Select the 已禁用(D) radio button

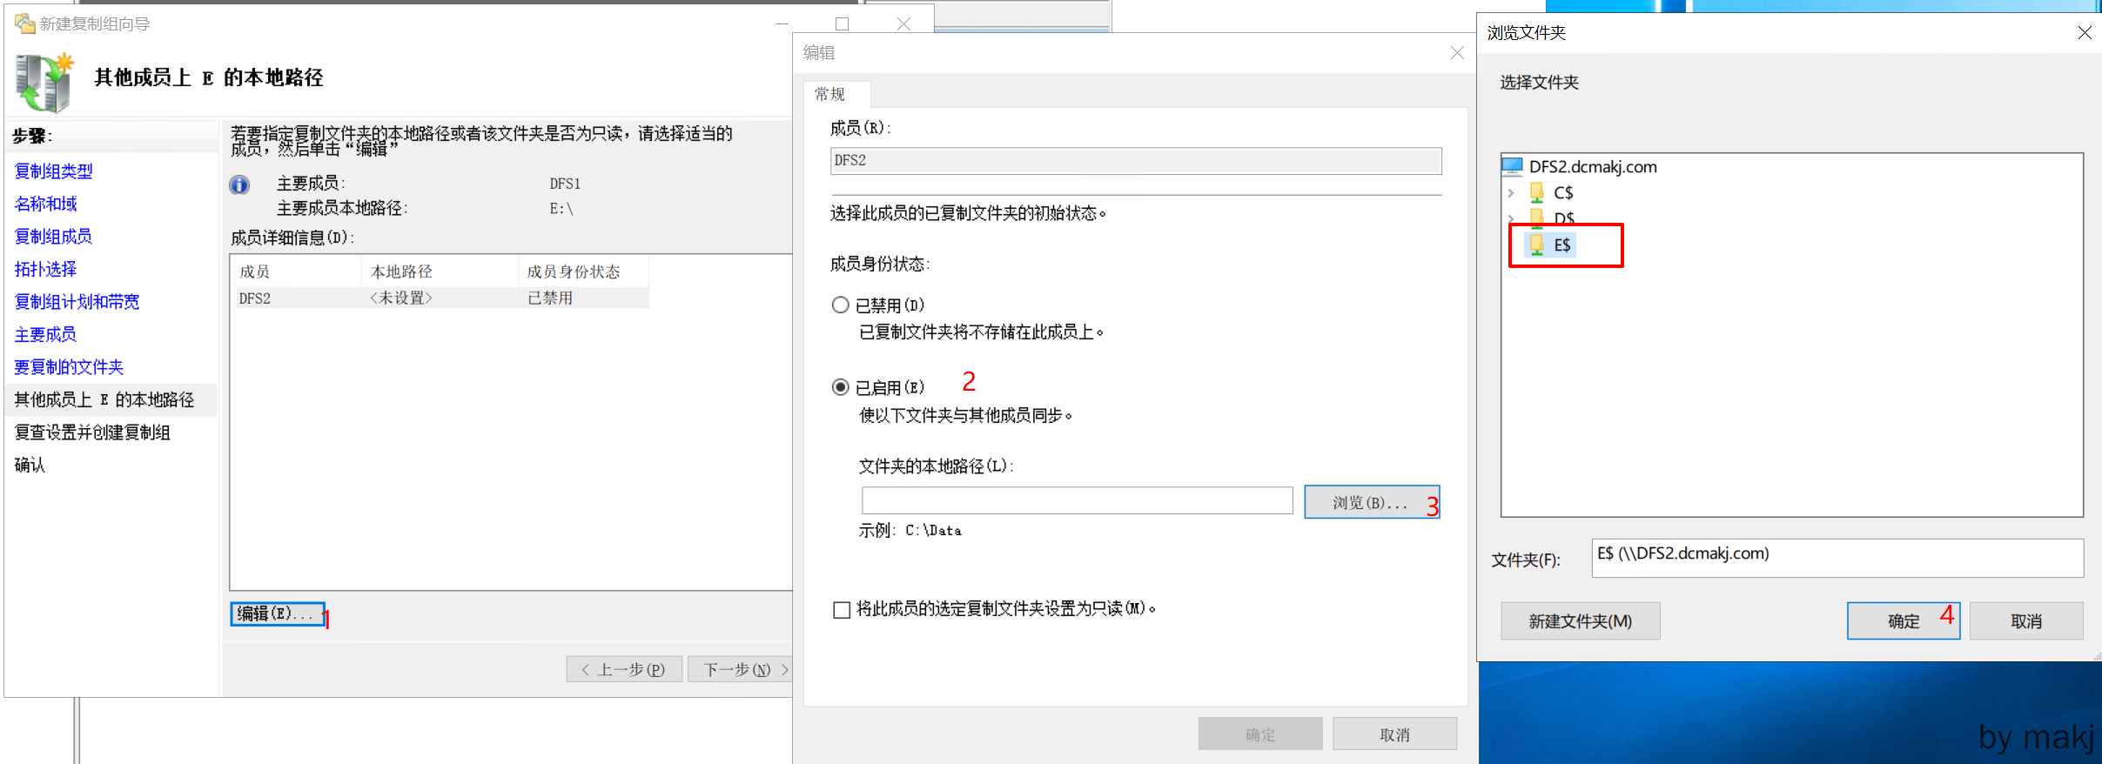841,305
